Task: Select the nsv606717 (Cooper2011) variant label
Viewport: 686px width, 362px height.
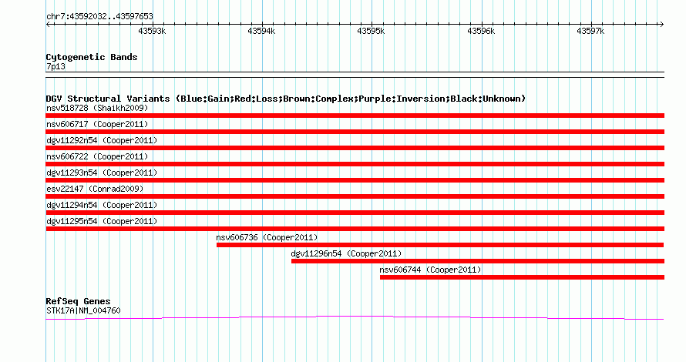Action: click(x=97, y=124)
